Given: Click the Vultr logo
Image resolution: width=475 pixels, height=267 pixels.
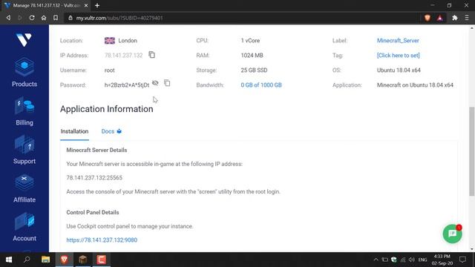Looking at the screenshot, I should click(x=24, y=39).
